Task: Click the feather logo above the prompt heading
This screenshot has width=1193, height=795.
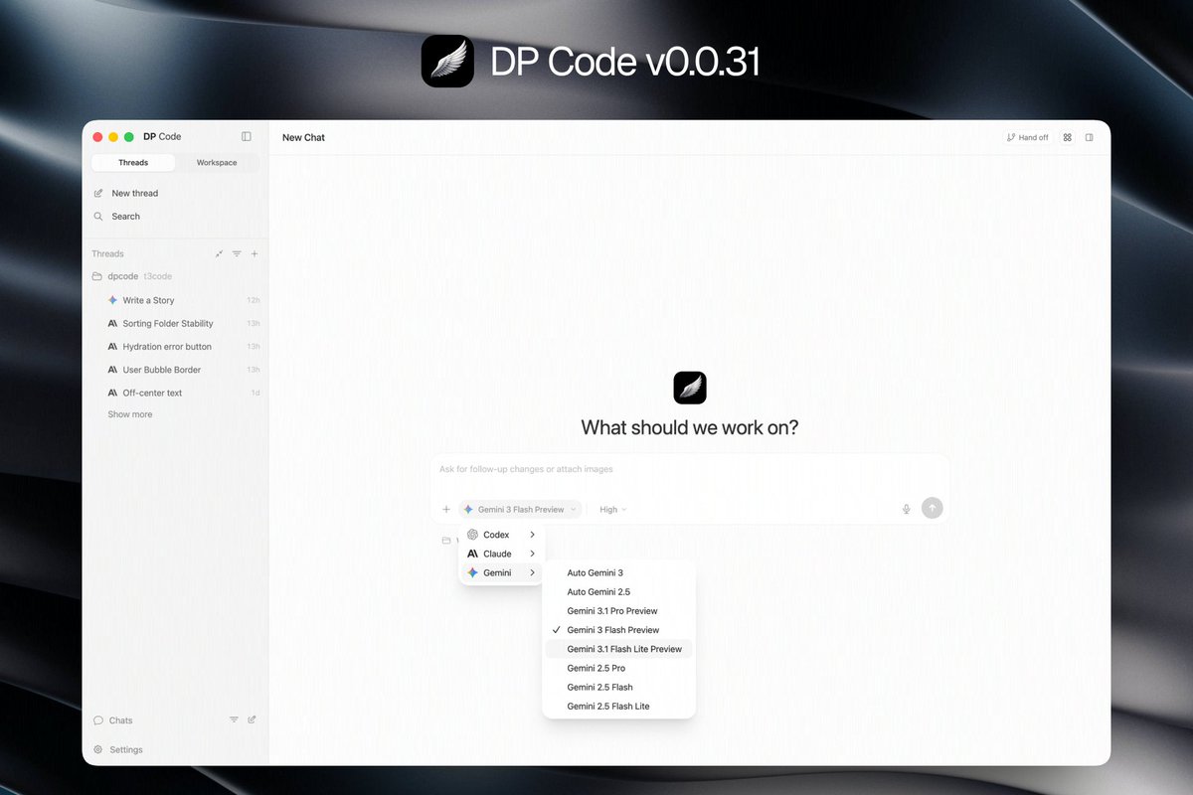Action: click(690, 388)
